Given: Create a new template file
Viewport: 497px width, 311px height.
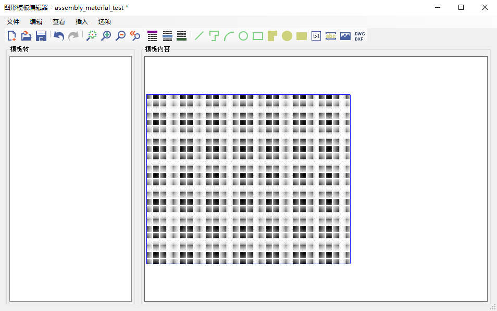Looking at the screenshot, I should click(x=12, y=36).
